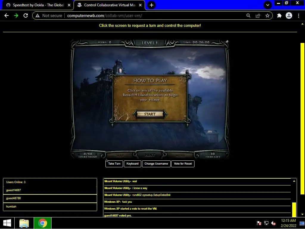
Task: Select user guest14697 in the users list
Action: (x=50, y=190)
